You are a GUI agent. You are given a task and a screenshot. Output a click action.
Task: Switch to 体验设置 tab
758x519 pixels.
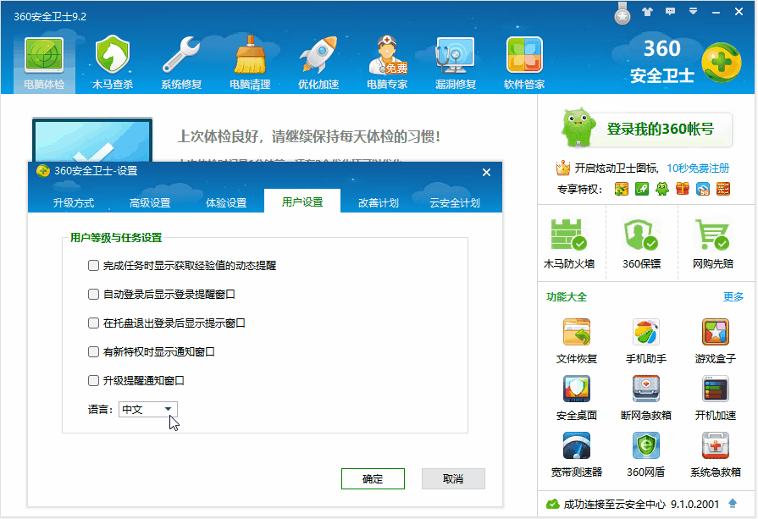[226, 202]
